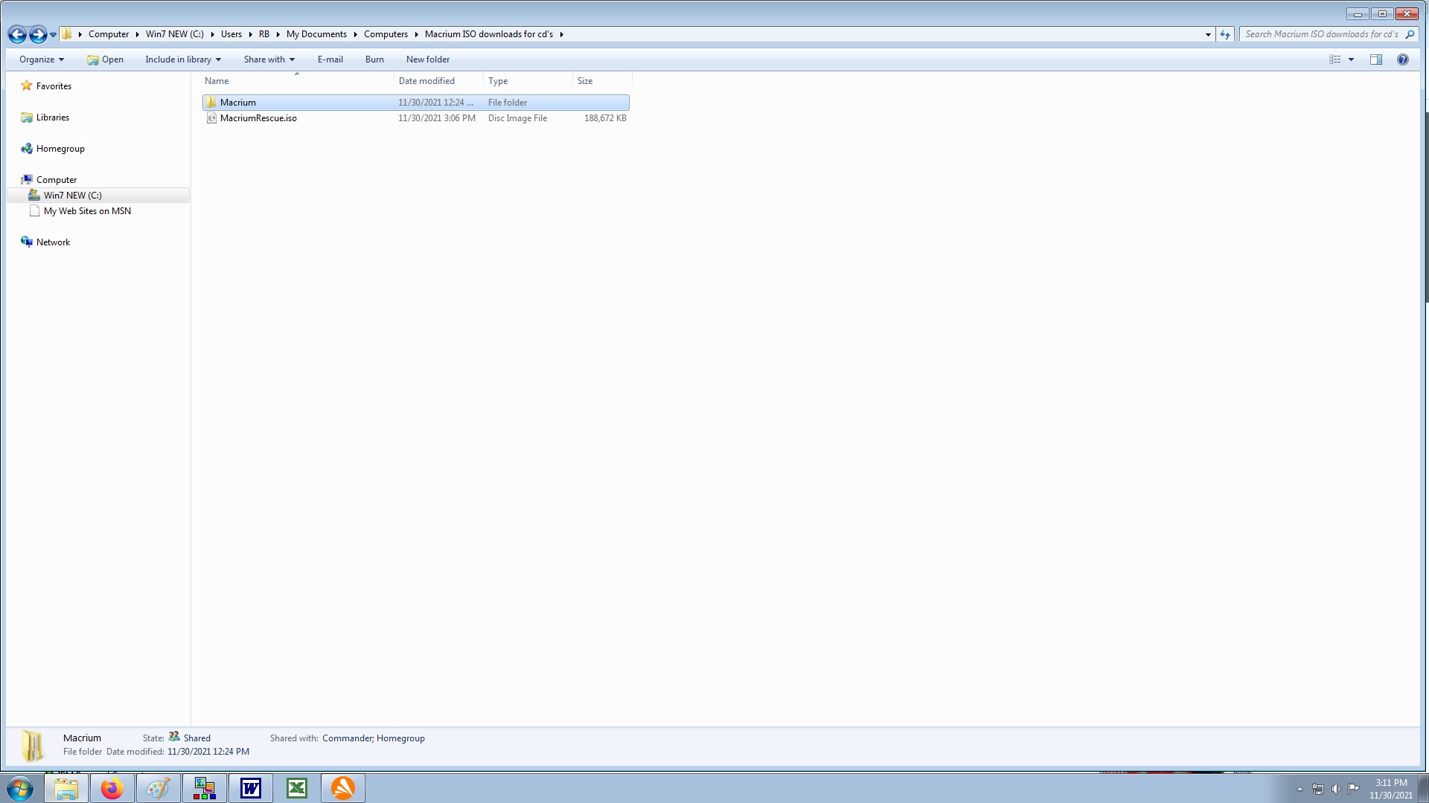Click the 11/30/2021 3:06 PM date cell

coord(437,118)
